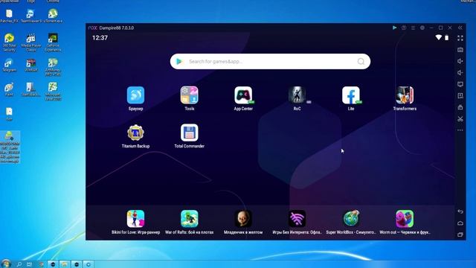Open the Nox hamburger menu
476x268 pixels.
coord(413,28)
